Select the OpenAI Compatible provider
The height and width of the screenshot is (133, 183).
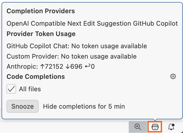point(36,24)
